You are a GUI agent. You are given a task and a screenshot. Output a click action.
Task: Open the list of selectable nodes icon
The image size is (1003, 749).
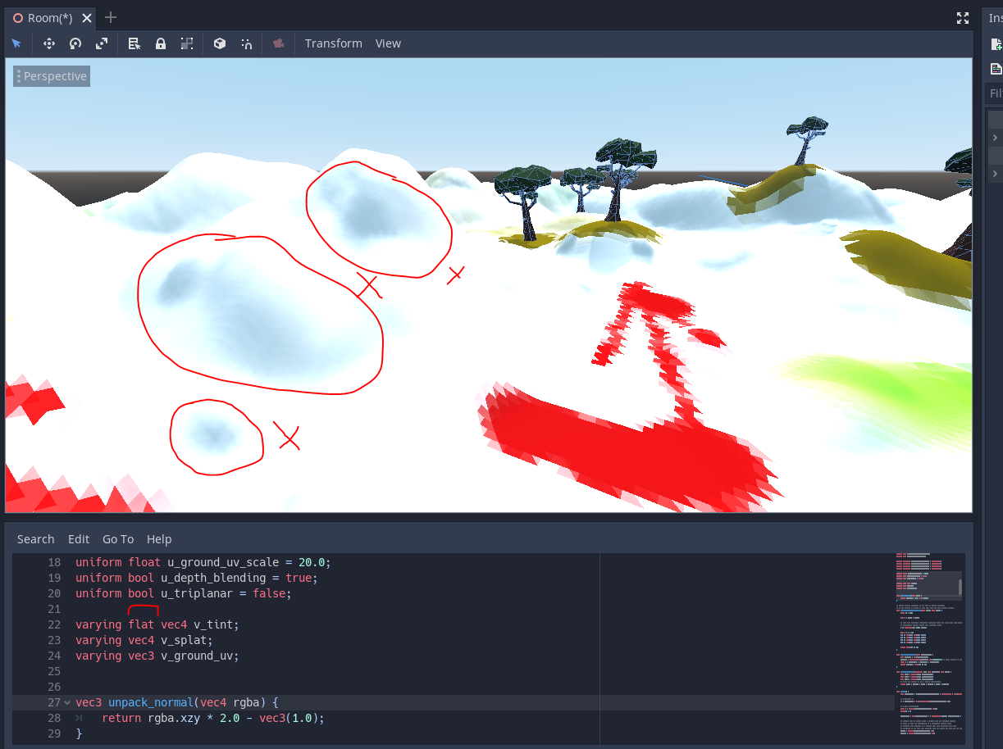[x=134, y=43]
